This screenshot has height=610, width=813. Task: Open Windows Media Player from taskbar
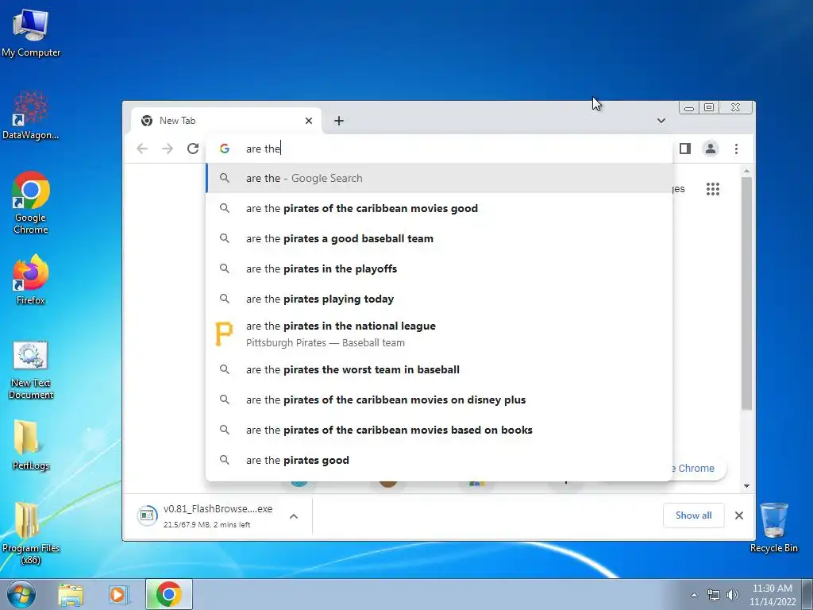119,594
